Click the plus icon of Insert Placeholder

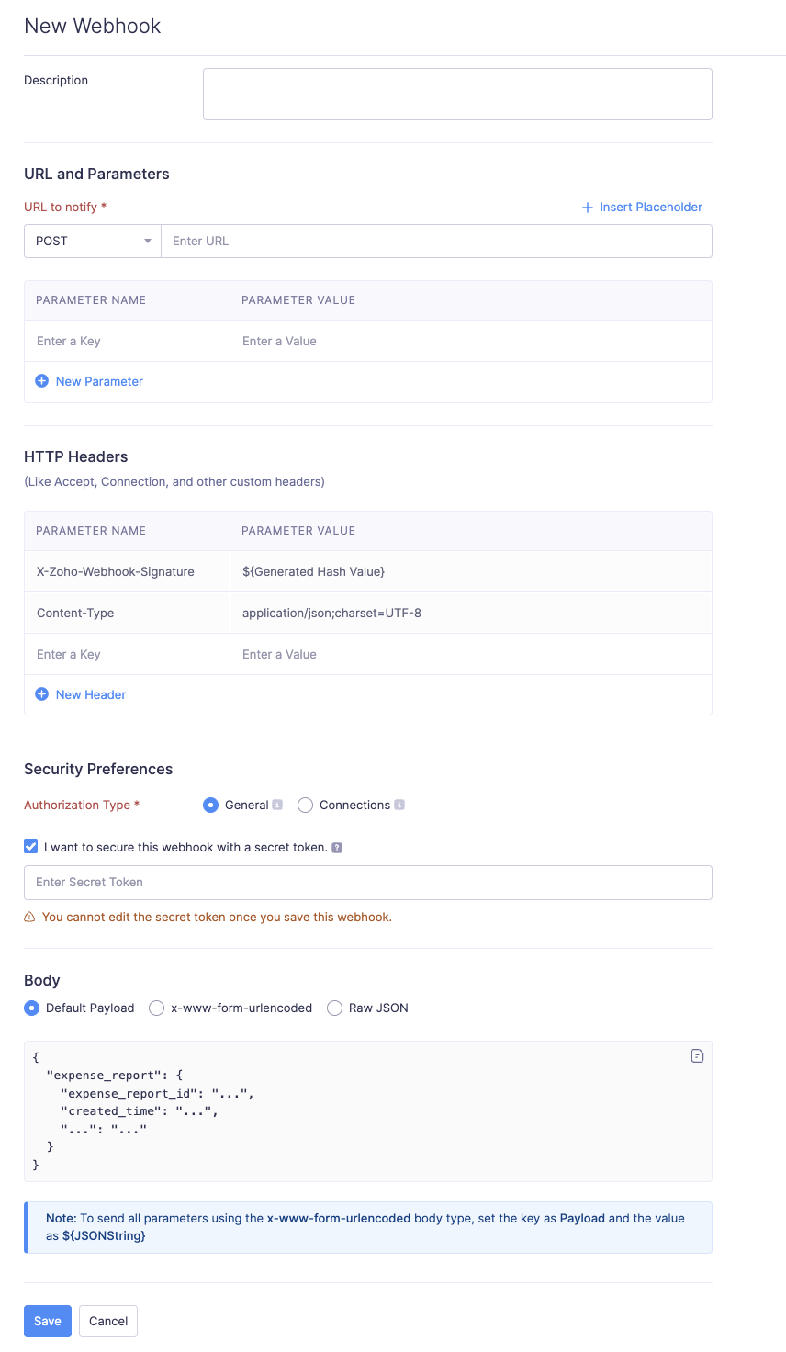coord(588,208)
